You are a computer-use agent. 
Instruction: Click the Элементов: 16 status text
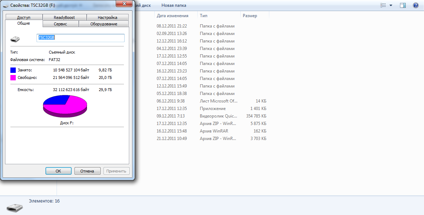point(44,201)
